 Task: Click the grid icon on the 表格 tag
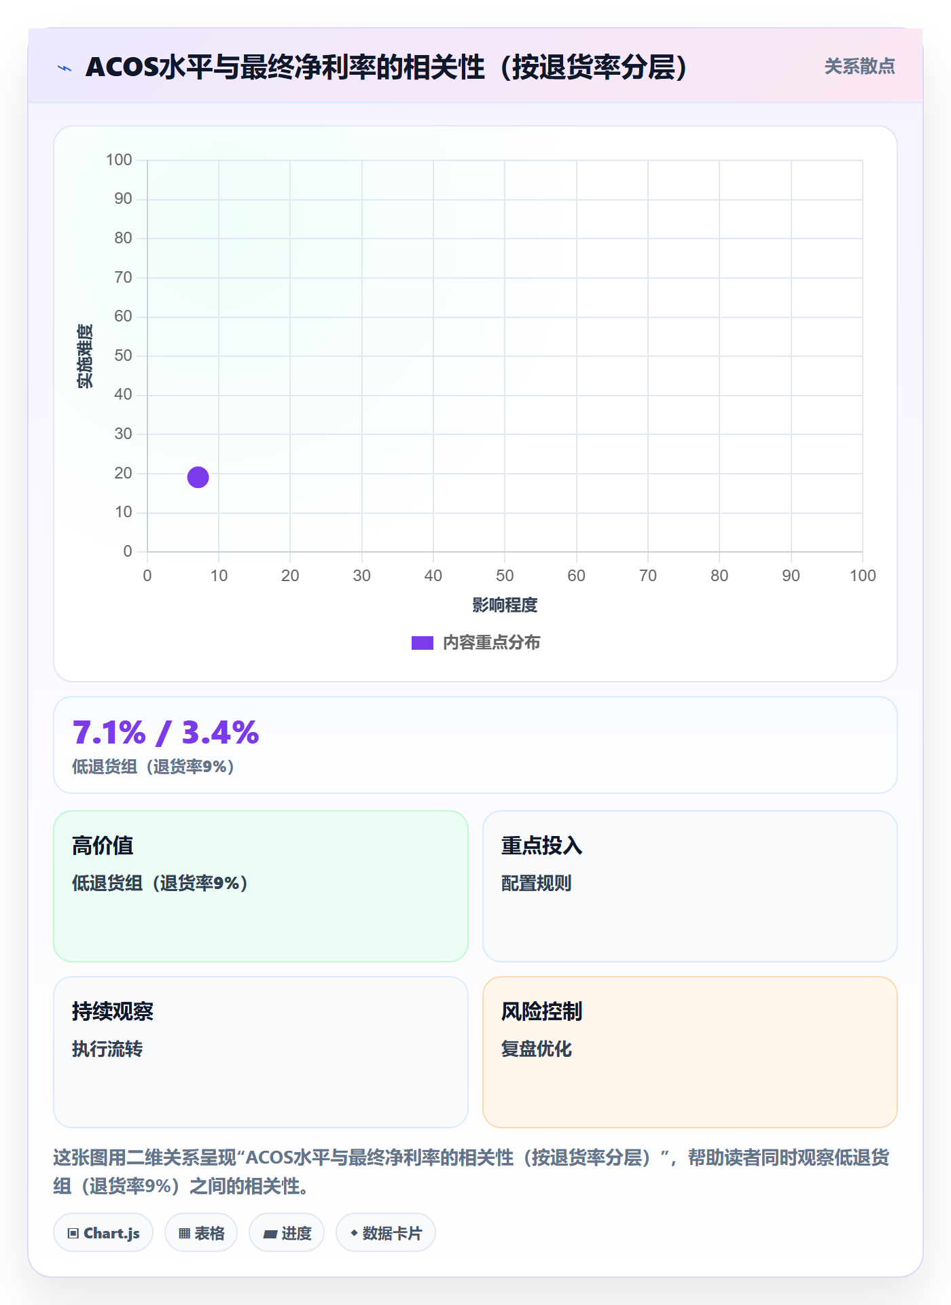(x=184, y=1234)
